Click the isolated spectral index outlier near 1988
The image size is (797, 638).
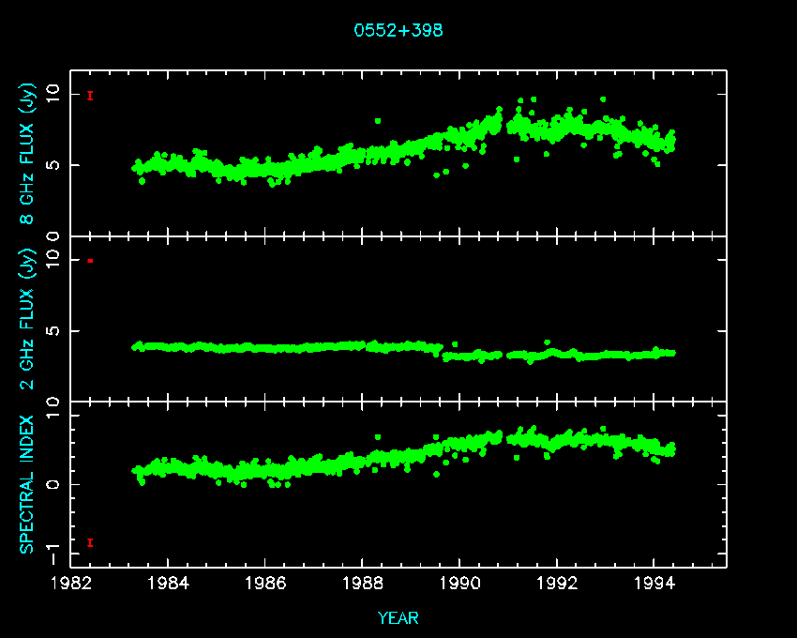pyautogui.click(x=378, y=437)
